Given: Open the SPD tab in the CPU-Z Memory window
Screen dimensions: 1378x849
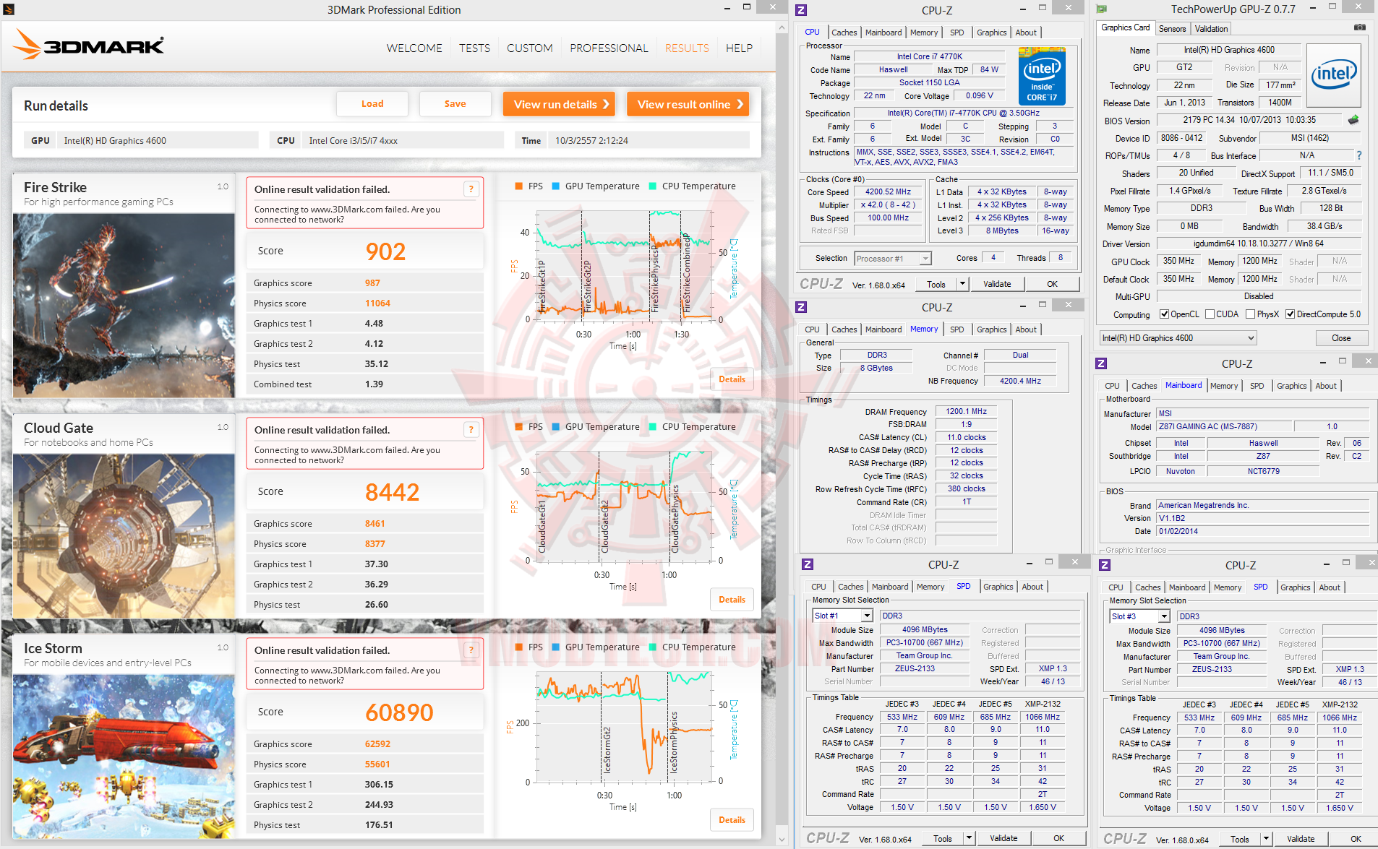Looking at the screenshot, I should point(957,329).
